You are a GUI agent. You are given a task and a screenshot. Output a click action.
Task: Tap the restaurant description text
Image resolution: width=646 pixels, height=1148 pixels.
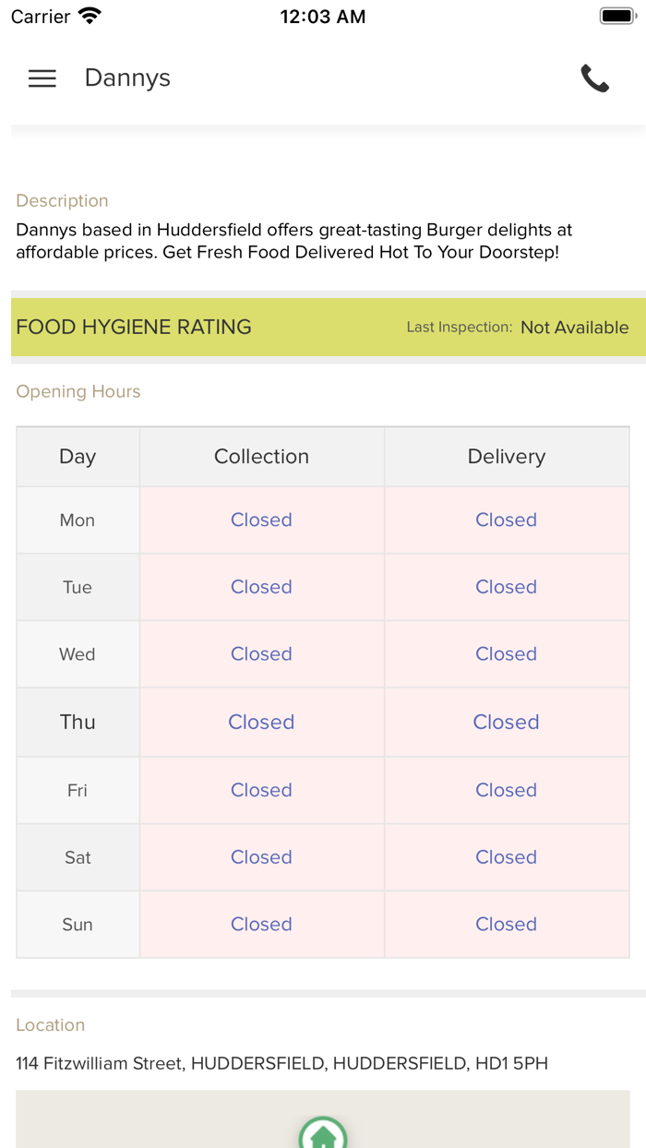tap(293, 241)
